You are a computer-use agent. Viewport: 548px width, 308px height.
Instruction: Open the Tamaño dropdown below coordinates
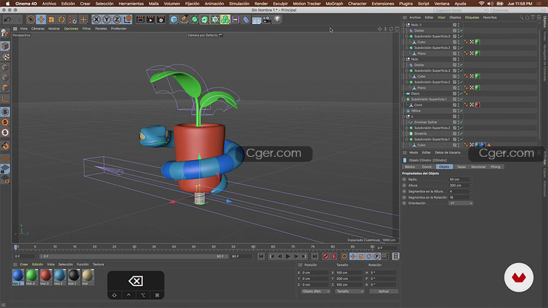(349, 291)
